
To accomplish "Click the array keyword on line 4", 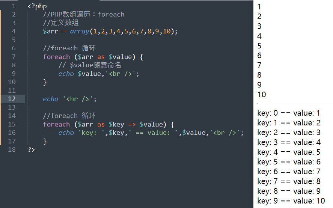I will (x=79, y=31).
